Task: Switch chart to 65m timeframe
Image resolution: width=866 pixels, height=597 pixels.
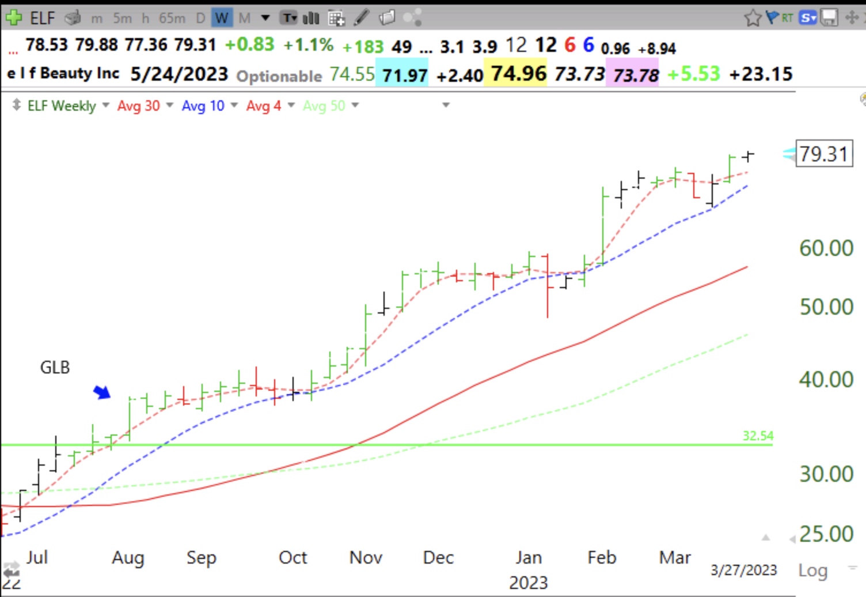Action: (x=172, y=18)
